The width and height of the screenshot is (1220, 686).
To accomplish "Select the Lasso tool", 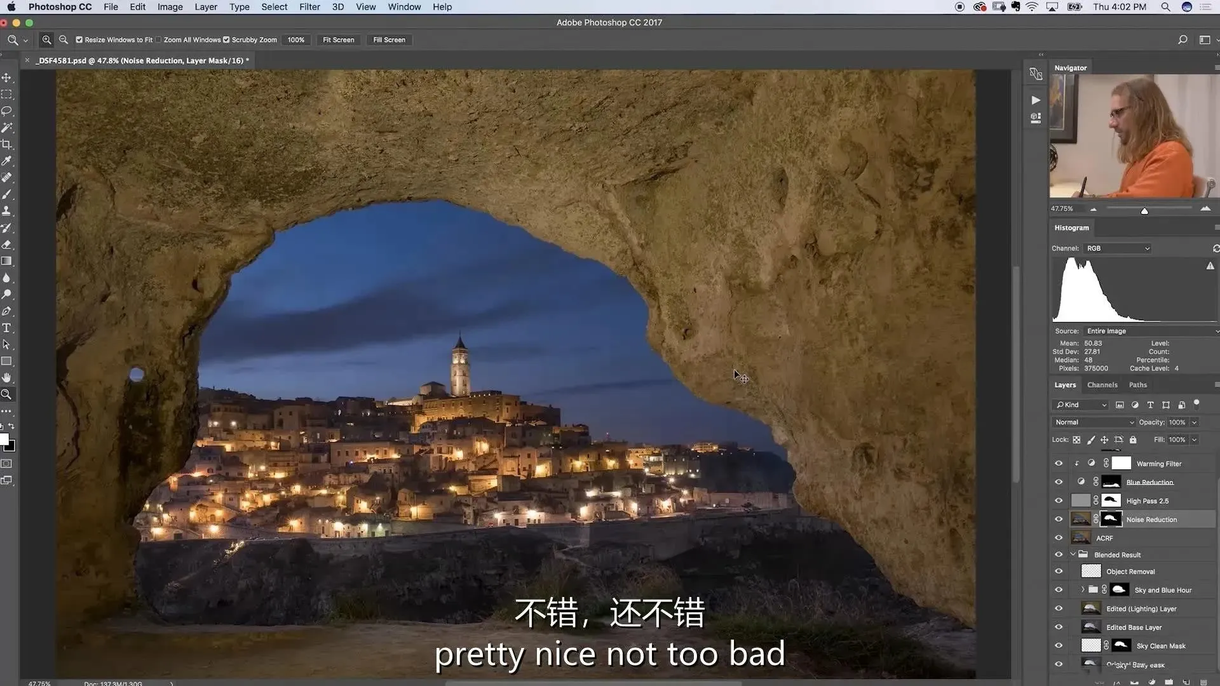I will click(7, 111).
